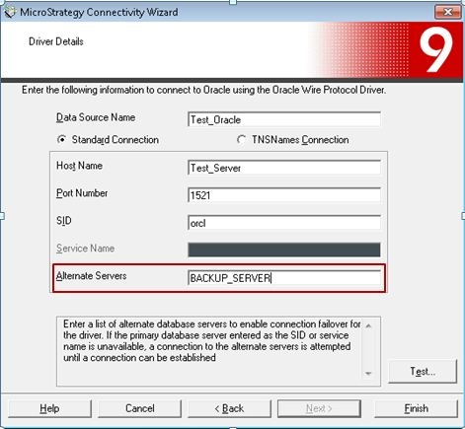Click the red version 9 logo

coord(435,49)
